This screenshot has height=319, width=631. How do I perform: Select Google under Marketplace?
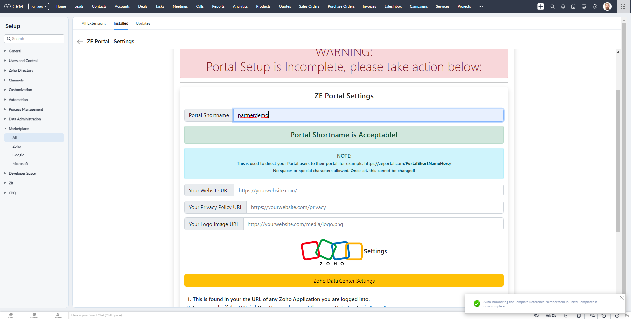tap(18, 155)
